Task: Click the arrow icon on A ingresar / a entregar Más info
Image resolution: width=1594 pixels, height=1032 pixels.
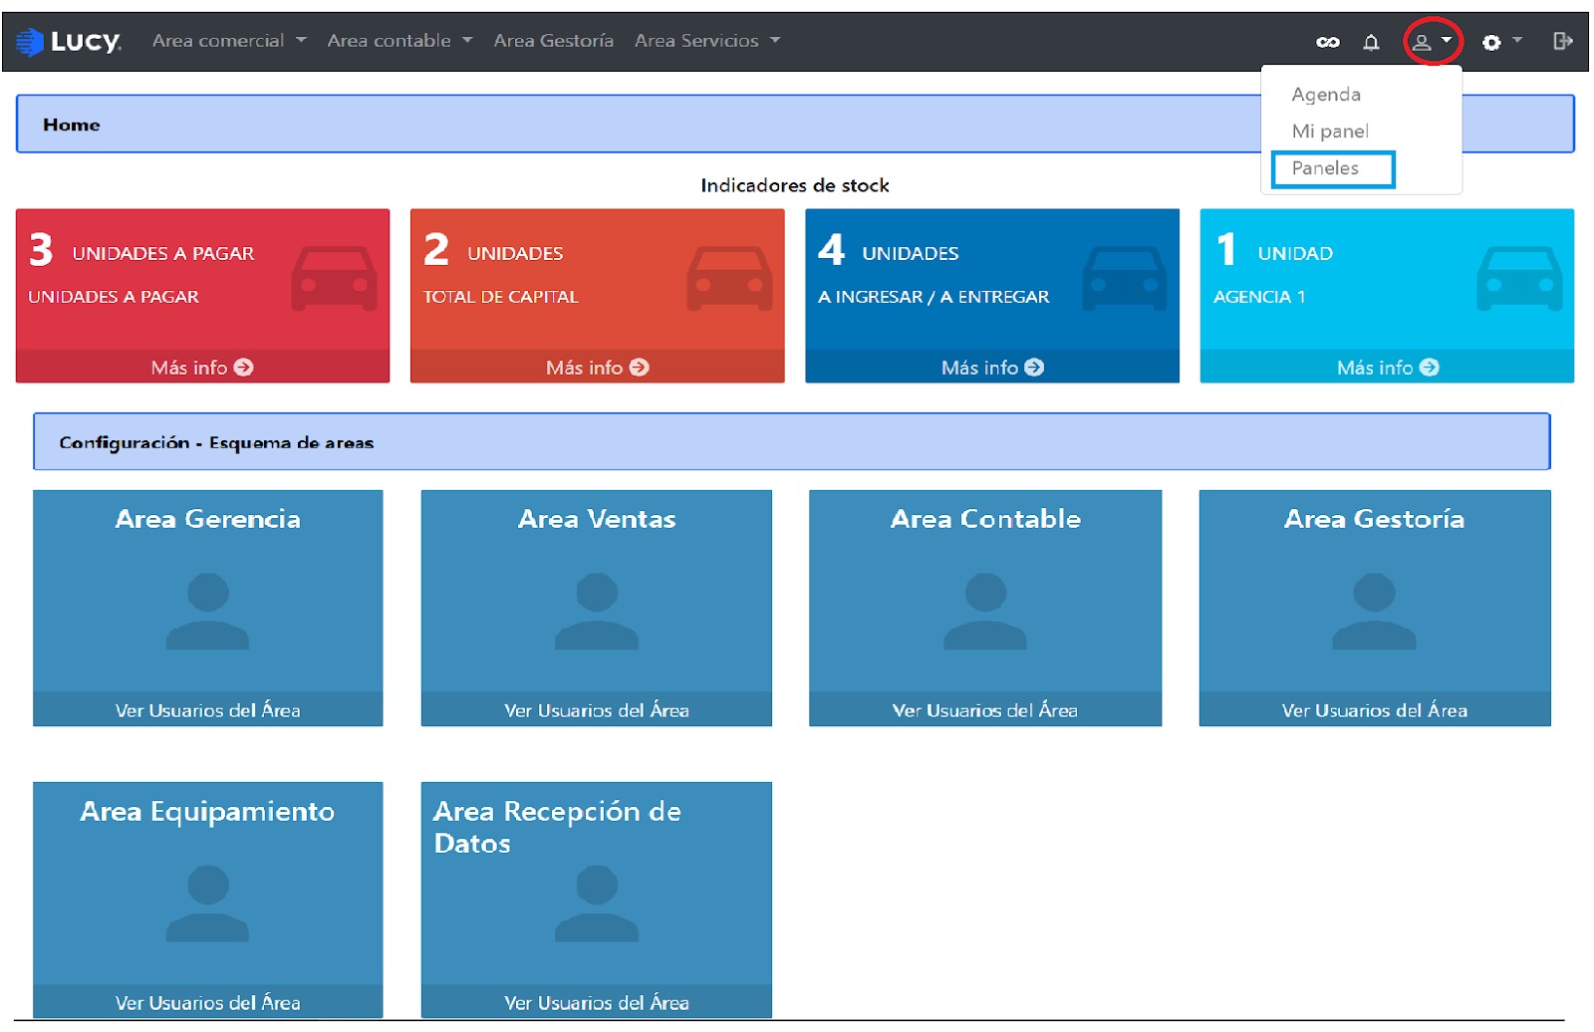Action: [1034, 368]
